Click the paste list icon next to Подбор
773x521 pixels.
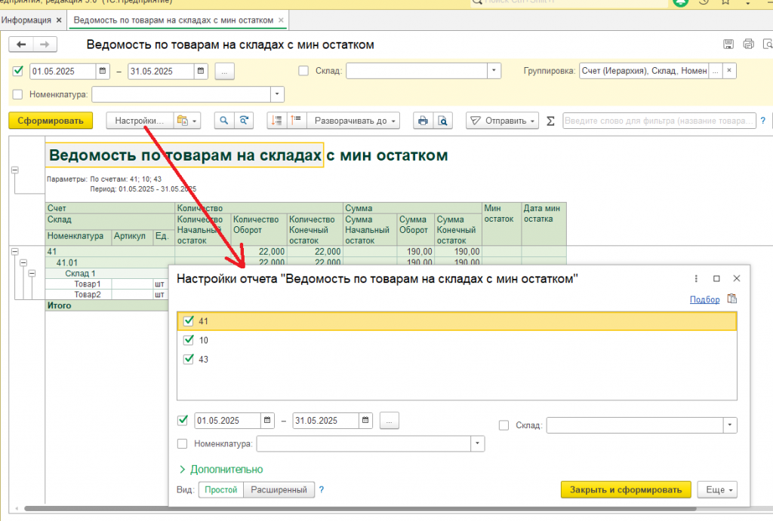732,299
